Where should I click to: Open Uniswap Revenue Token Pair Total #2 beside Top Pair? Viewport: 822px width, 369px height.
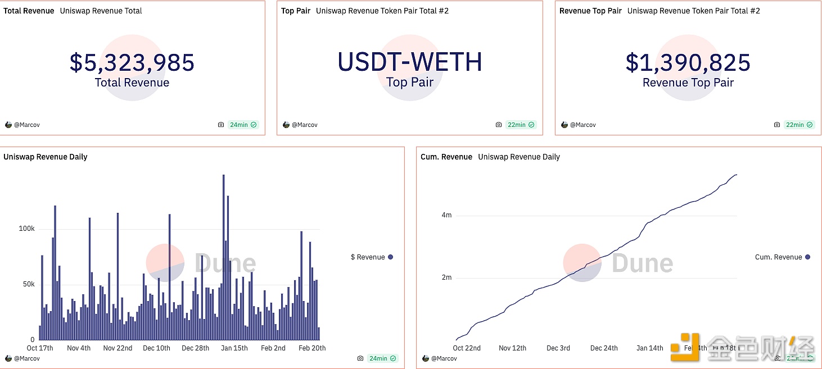[382, 11]
